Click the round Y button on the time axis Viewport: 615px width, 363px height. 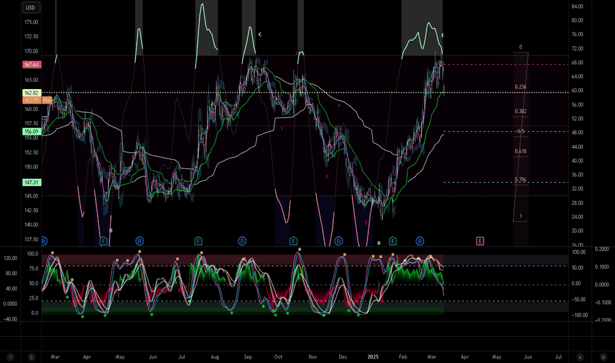11,357
